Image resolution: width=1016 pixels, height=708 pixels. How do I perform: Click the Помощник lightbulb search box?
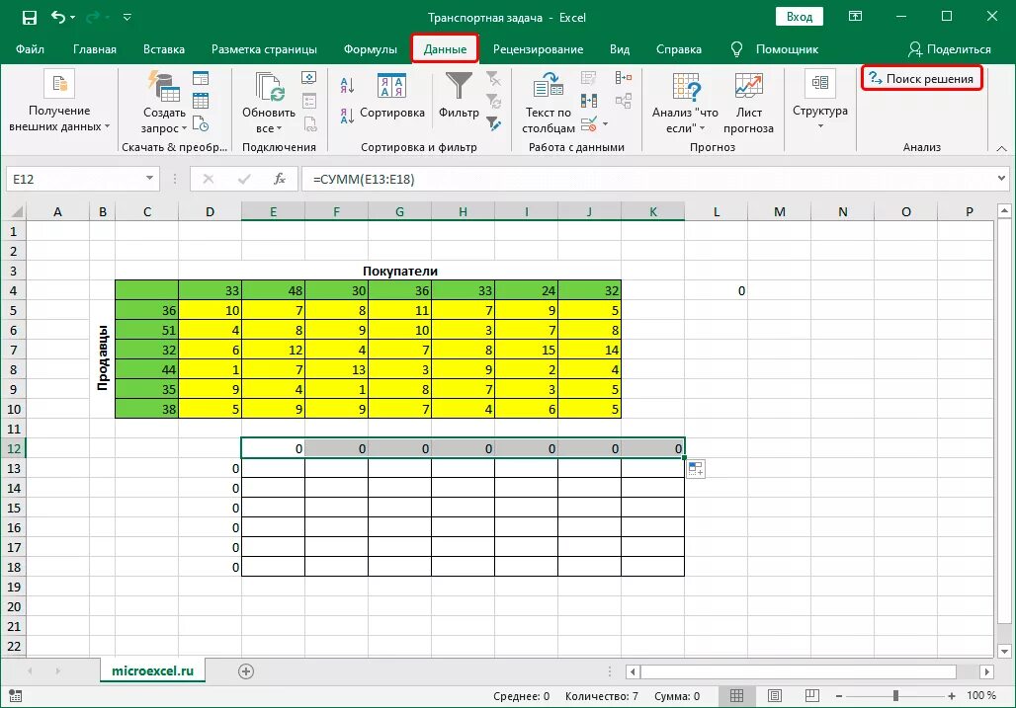click(x=774, y=49)
